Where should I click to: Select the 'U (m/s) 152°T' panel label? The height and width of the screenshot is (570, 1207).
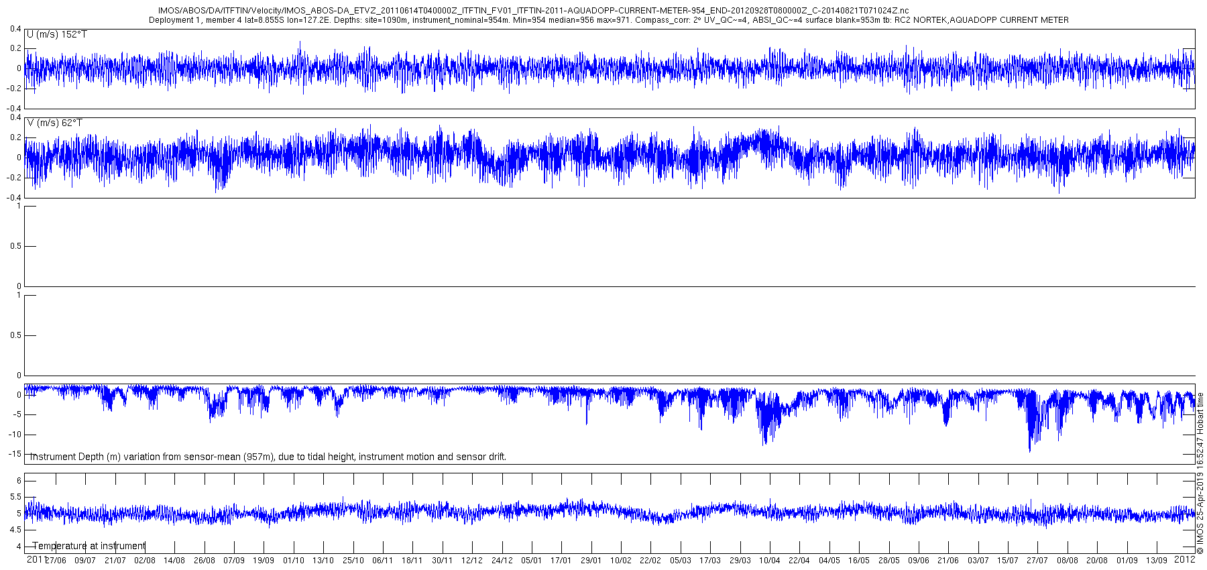(56, 34)
